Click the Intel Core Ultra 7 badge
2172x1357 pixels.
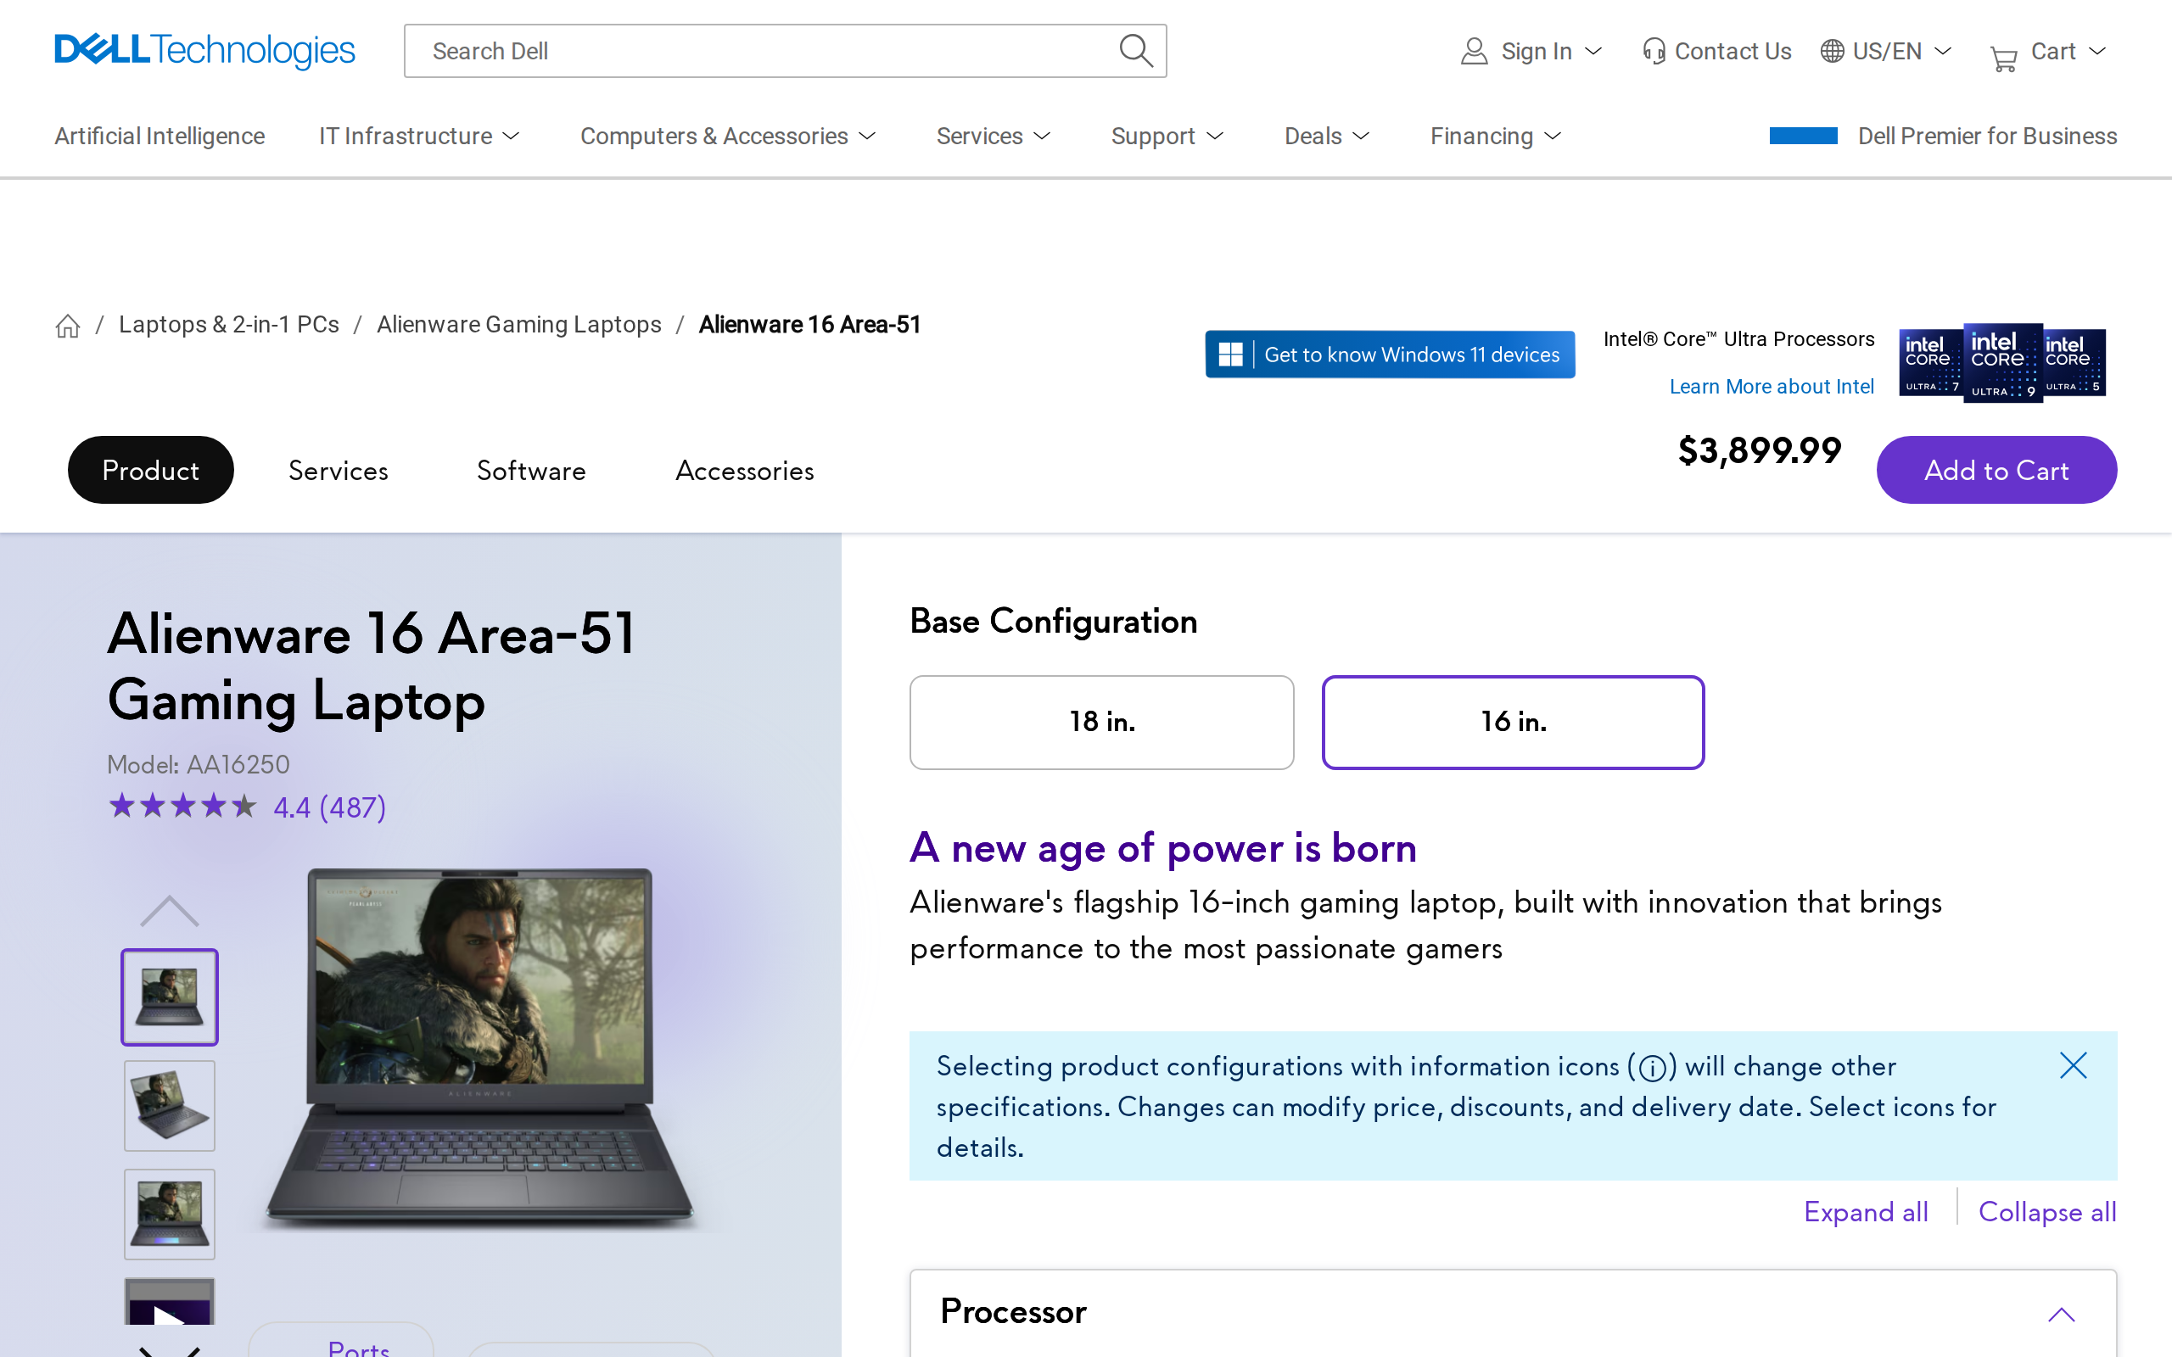[1930, 363]
